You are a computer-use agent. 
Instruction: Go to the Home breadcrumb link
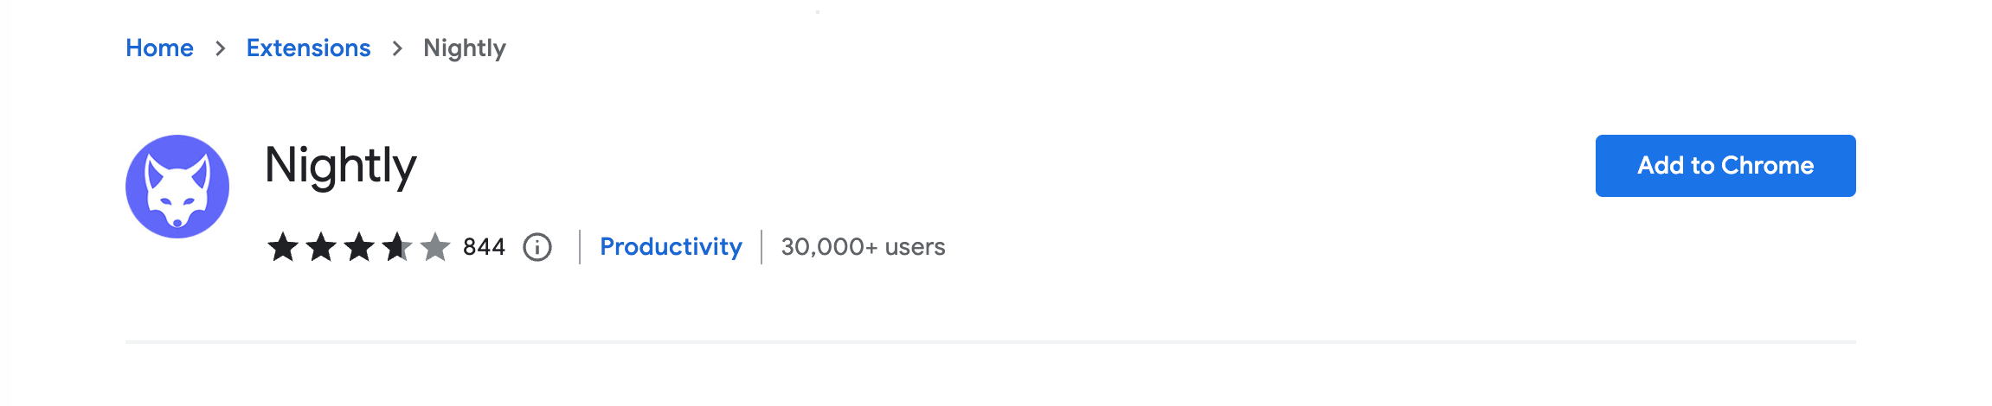pyautogui.click(x=159, y=48)
